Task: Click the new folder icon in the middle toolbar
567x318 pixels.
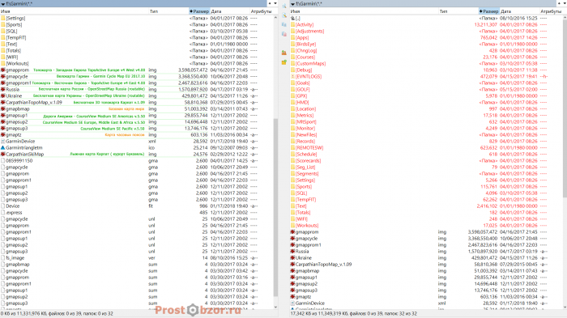Action: (283, 62)
